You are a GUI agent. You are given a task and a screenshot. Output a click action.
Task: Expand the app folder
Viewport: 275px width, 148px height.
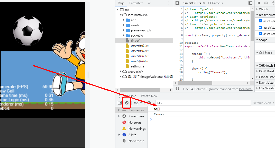(124, 20)
